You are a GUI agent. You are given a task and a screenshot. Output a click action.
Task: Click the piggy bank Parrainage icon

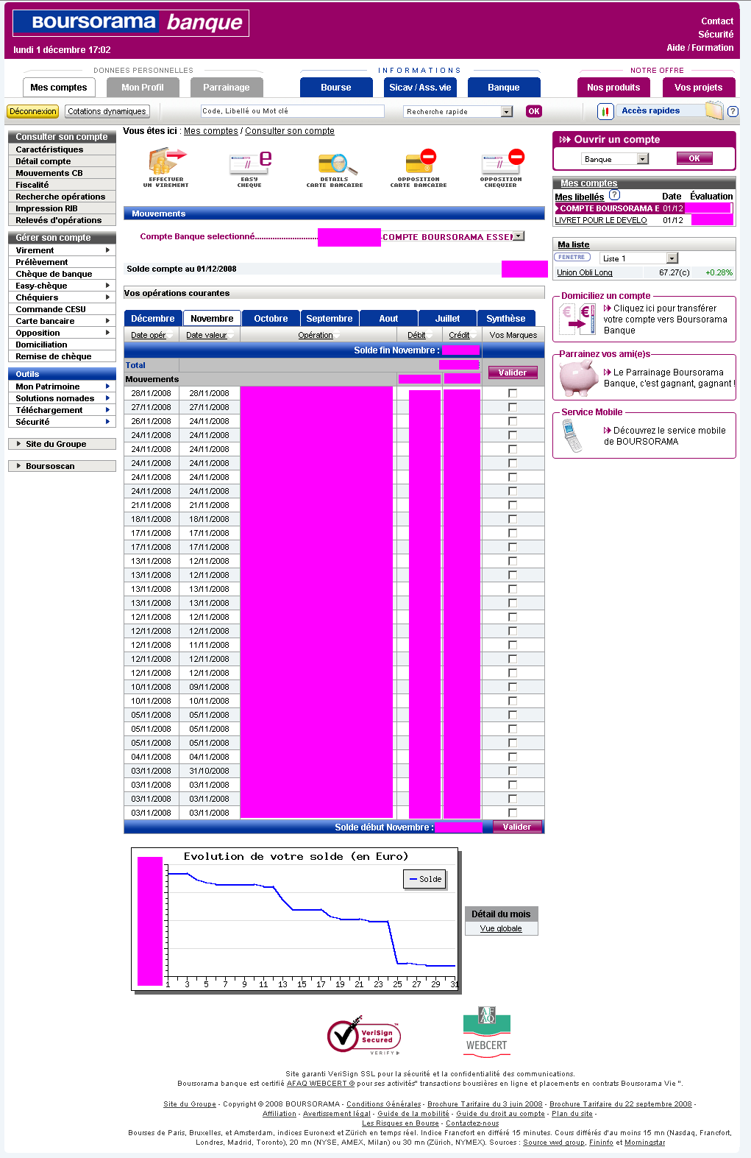[578, 378]
